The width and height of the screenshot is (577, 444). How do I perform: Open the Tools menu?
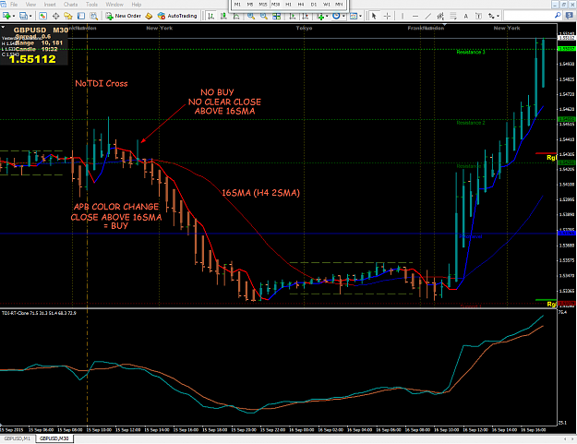click(91, 5)
